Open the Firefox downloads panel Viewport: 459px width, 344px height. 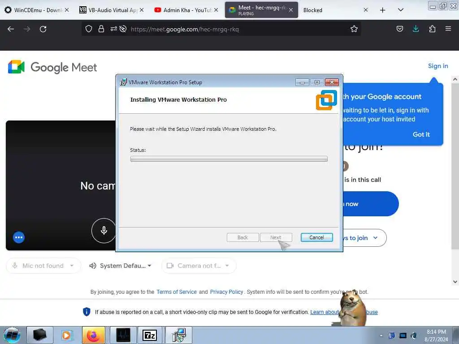tap(416, 29)
